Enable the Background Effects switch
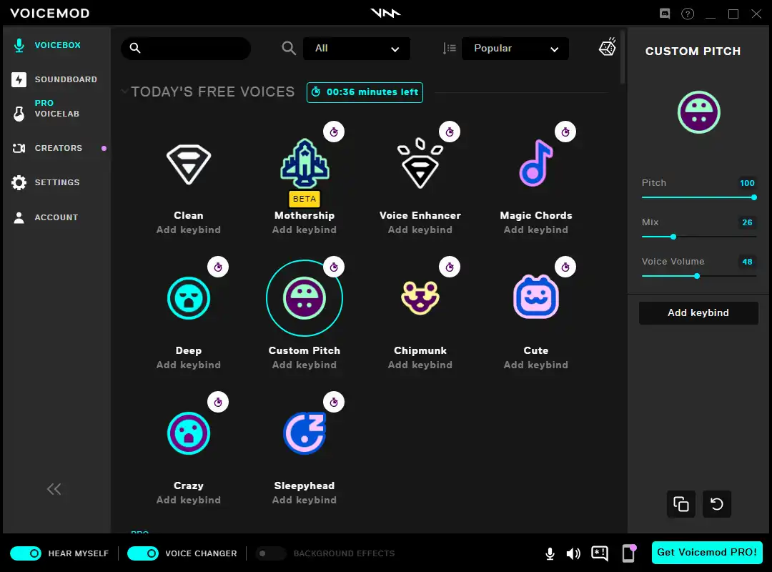Screen dimensions: 772x572 click(x=270, y=553)
